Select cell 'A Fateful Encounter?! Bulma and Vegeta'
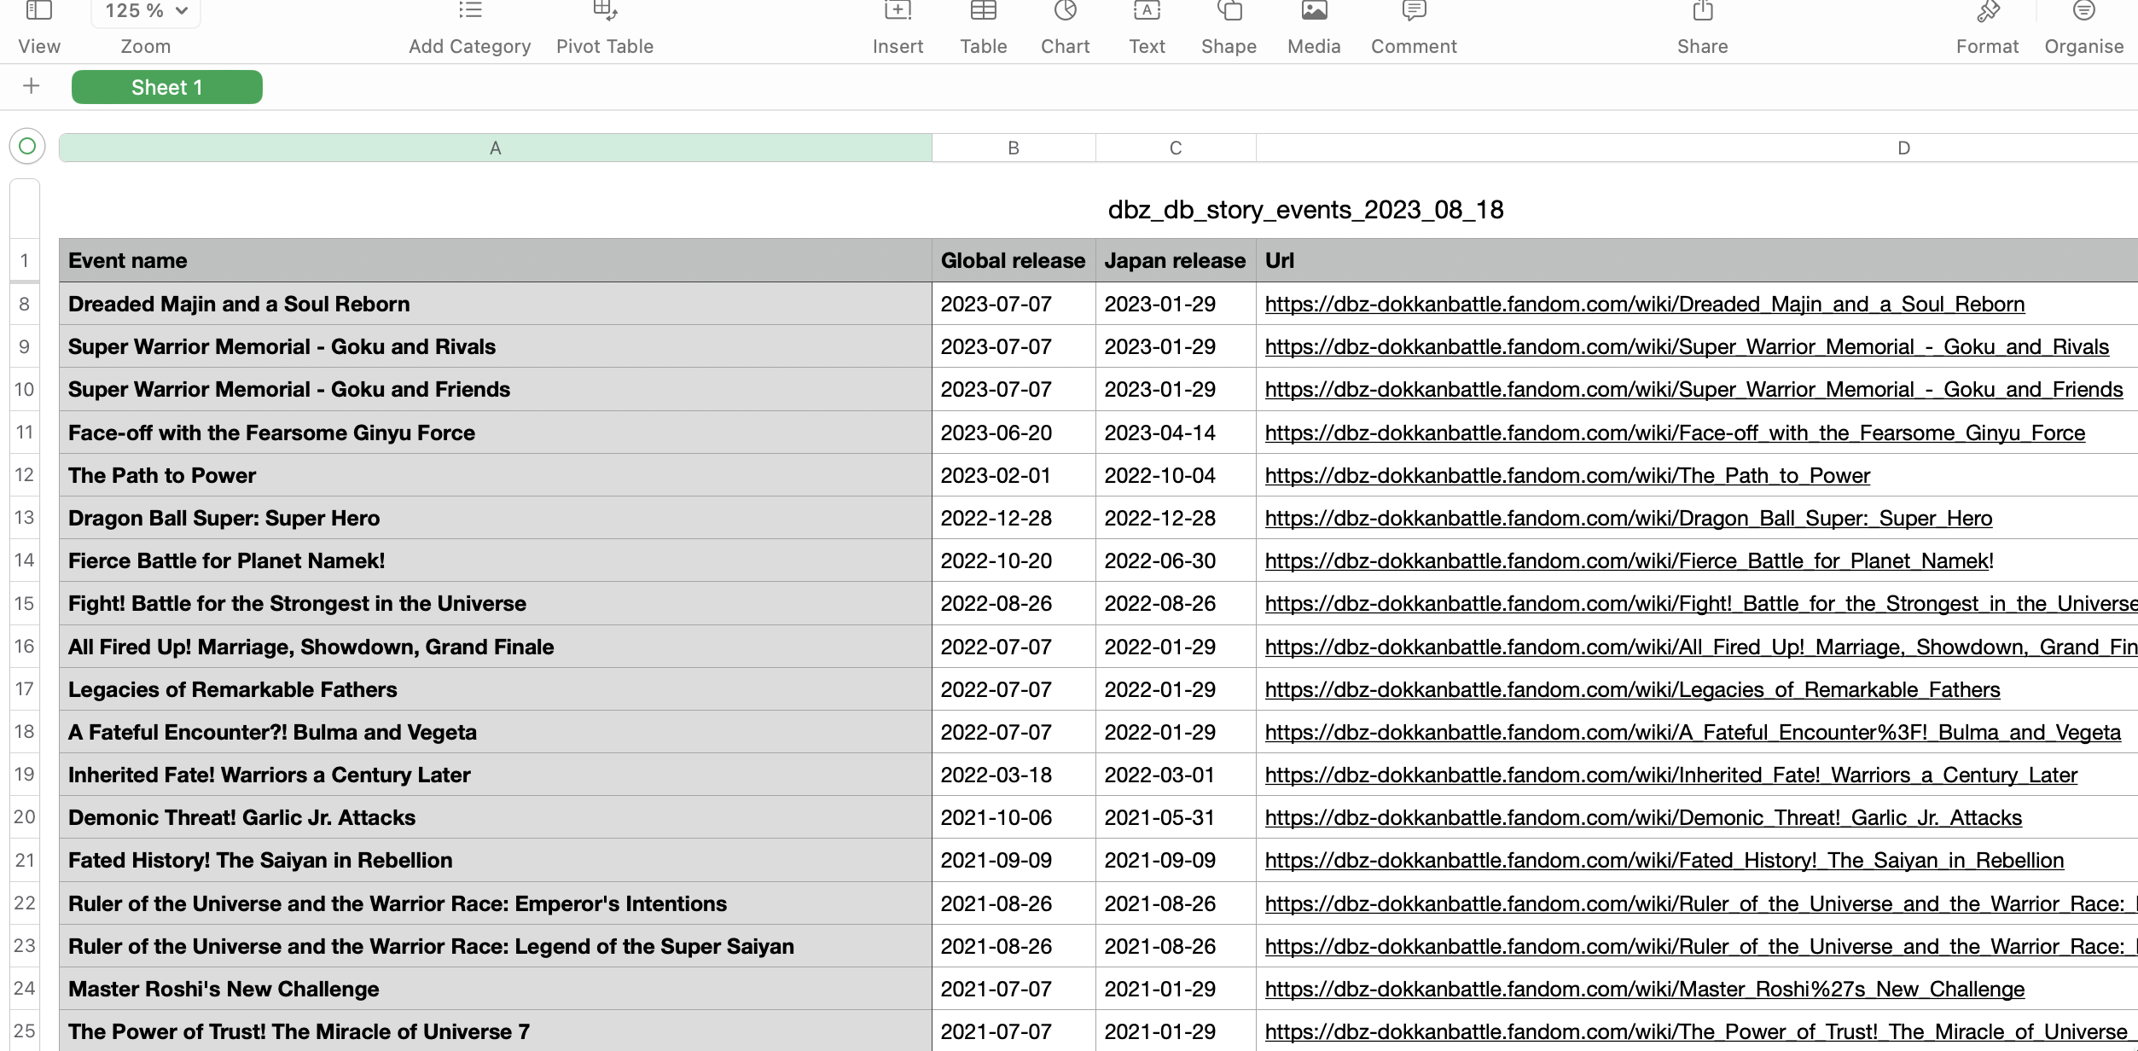Screen dimensions: 2138x1051 pos(496,732)
